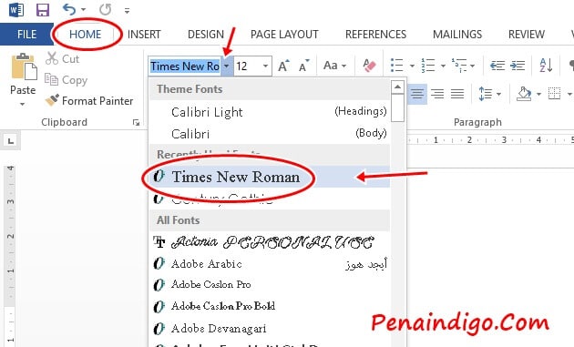This screenshot has height=347, width=574.
Task: Open the Clipboard pane launcher
Action: tap(136, 123)
